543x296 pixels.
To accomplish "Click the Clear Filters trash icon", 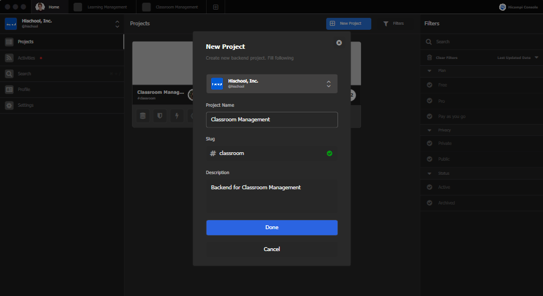I will (430, 58).
